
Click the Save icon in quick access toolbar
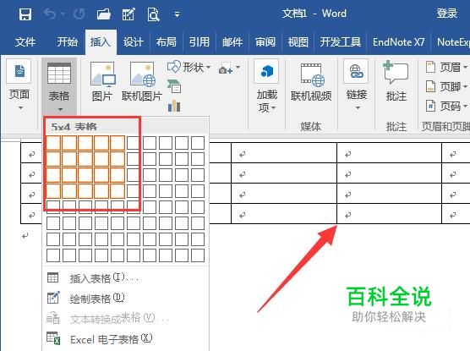(25, 14)
